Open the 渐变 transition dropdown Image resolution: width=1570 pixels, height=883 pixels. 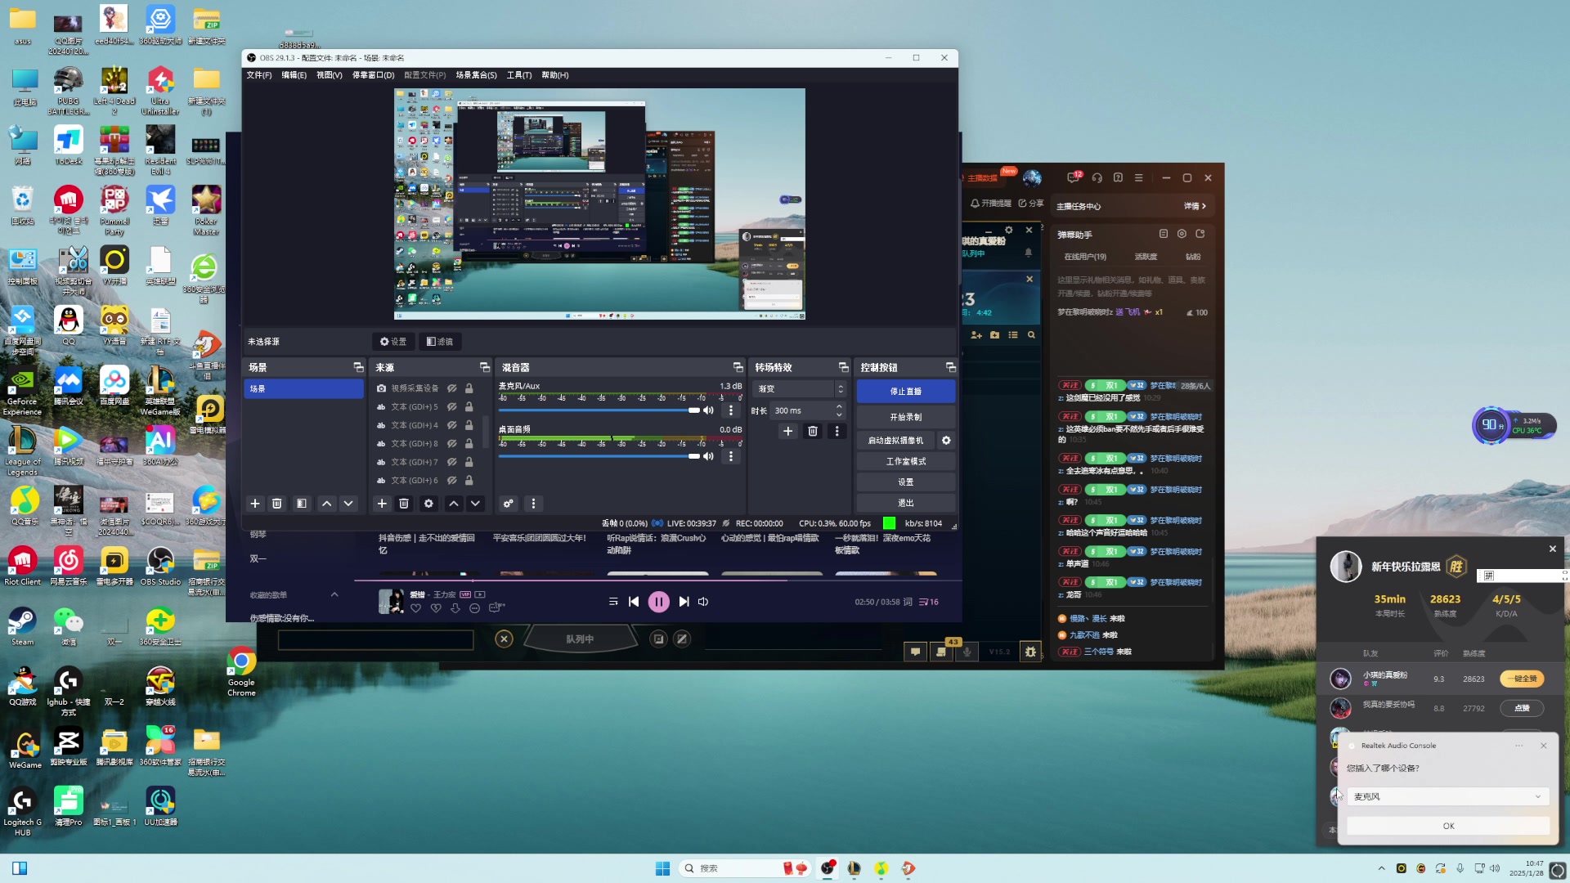coord(800,389)
